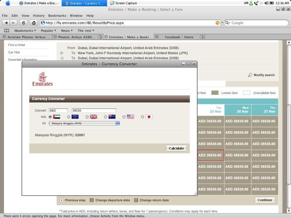
Task: Go to the browser home page
Action: pos(33,23)
